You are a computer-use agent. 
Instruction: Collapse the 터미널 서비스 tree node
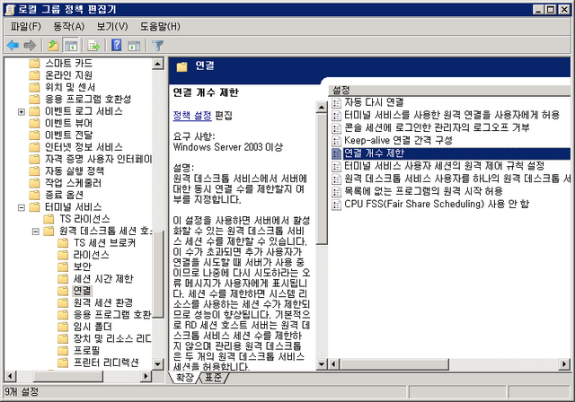[22, 207]
